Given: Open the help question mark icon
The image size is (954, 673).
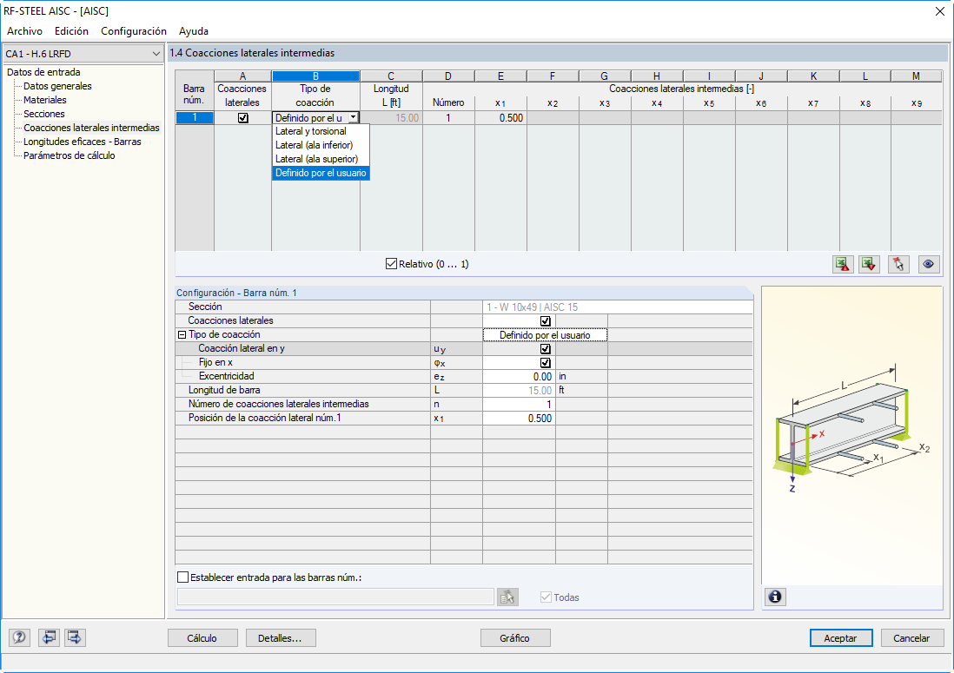Looking at the screenshot, I should click(19, 637).
